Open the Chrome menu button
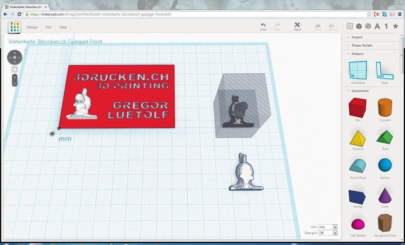405x245 pixels. click(400, 14)
